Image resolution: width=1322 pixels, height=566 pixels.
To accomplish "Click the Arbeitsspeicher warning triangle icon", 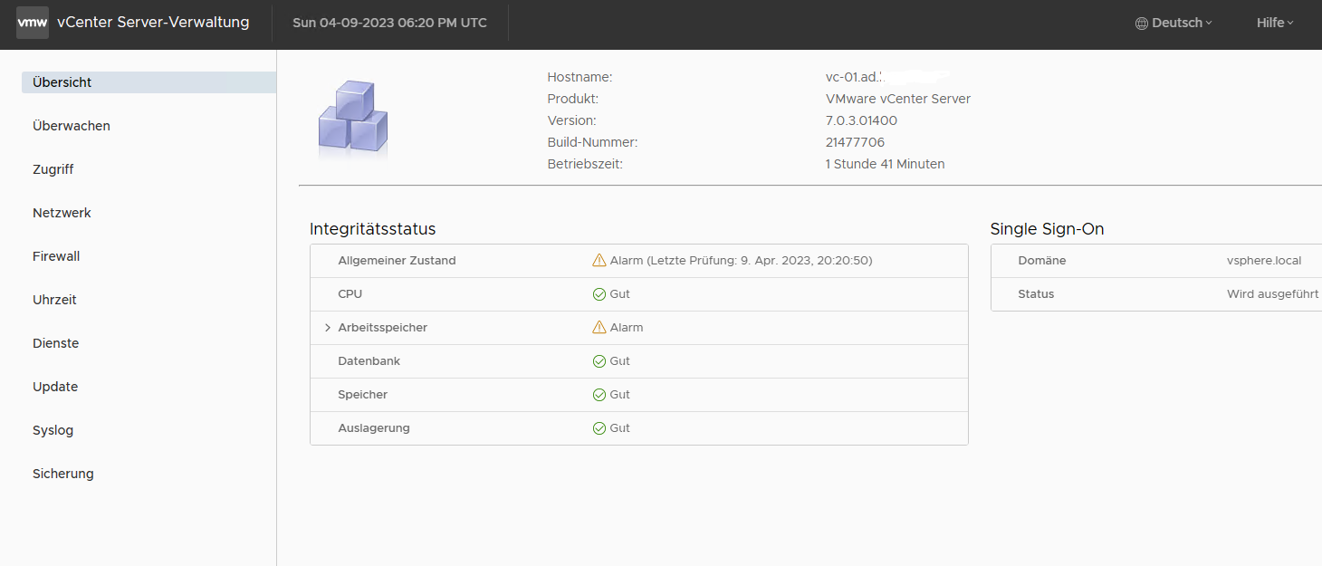I will [599, 328].
